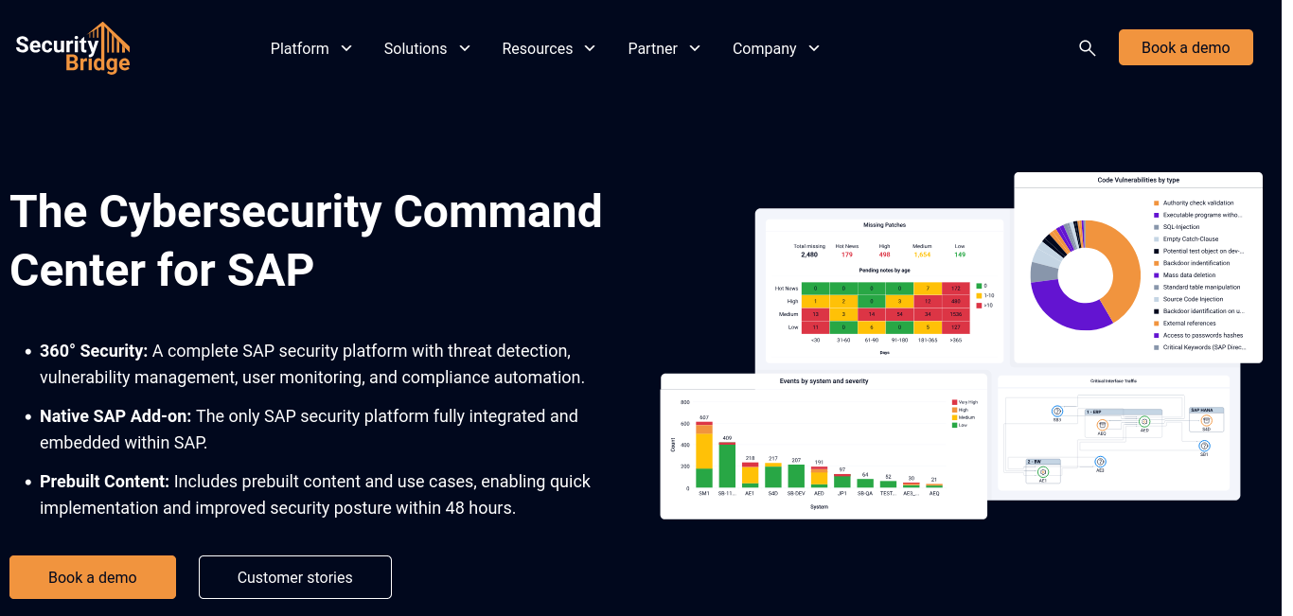Expand the chevron arrow beside Solutions
The image size is (1293, 616).
465,48
